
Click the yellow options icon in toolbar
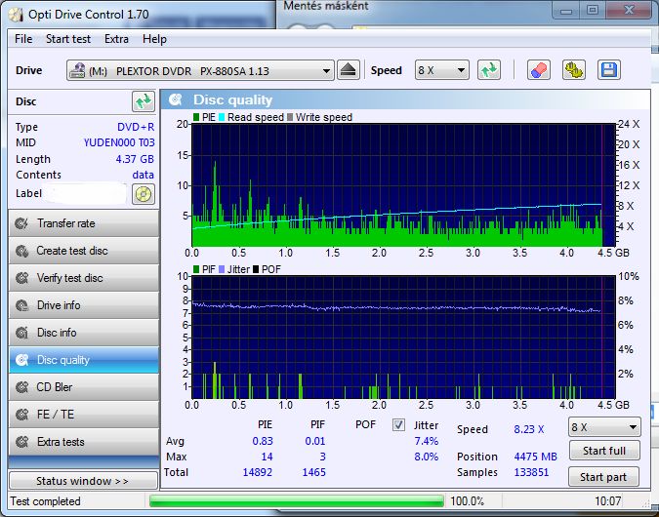coord(574,70)
